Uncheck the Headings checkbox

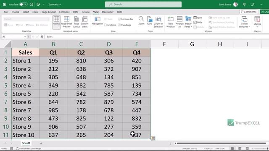[119, 25]
